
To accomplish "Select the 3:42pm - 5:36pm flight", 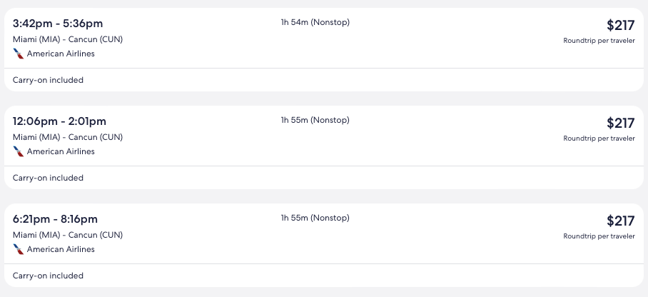I will [59, 24].
